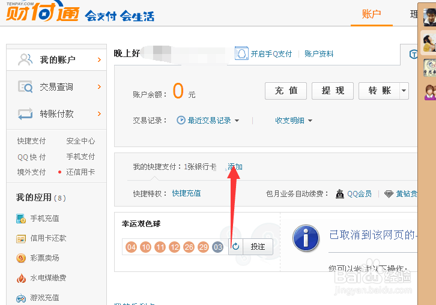The height and width of the screenshot is (305, 436).
Task: Click the 转账付款 arrows icon
Action: pos(25,113)
